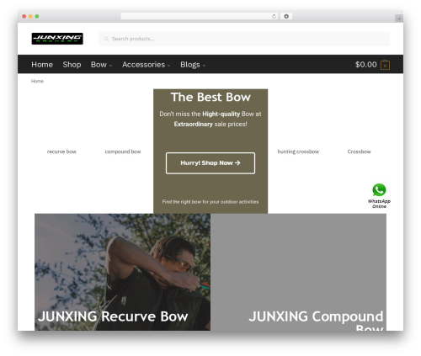Expand the Accessories dropdown menu
This screenshot has height=356, width=421.
coord(147,65)
